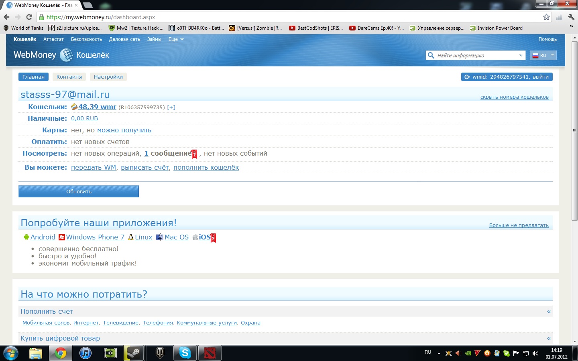578x361 pixels.
Task: Click the wmr wallet purse icon
Action: pyautogui.click(x=74, y=107)
